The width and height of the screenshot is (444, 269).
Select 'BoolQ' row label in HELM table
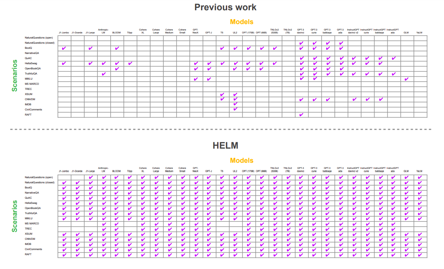click(28, 187)
